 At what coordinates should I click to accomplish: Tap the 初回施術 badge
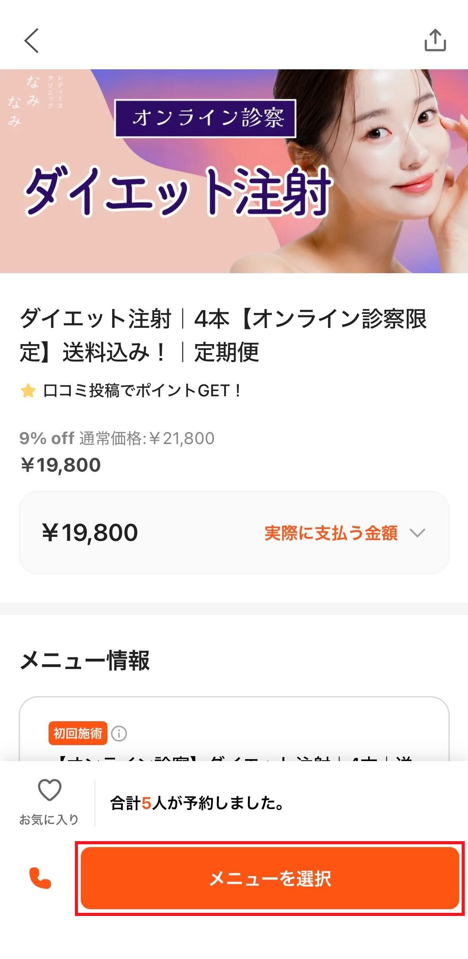point(78,733)
